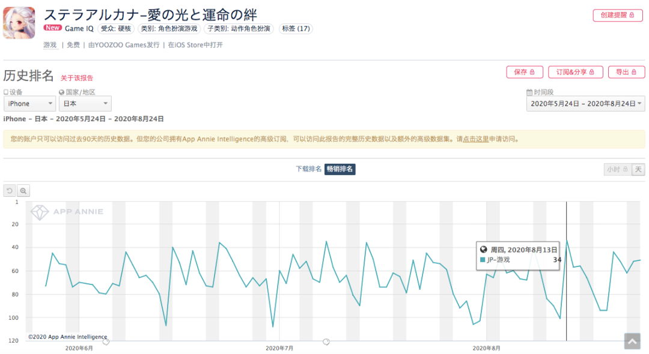Switch chart granularity to 天
Viewport: 649px width, 354px height.
[638, 170]
